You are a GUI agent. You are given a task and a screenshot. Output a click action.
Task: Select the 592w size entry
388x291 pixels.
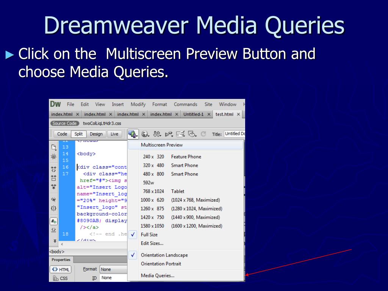[x=186, y=183]
